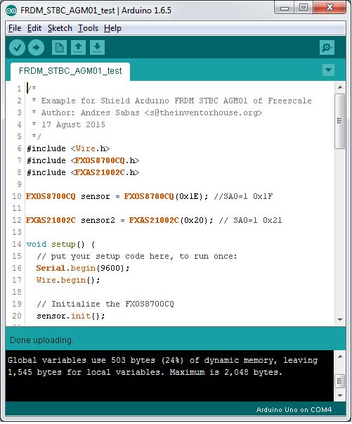Open the Sketch menu
Screen dimensions: 352x424
click(60, 28)
